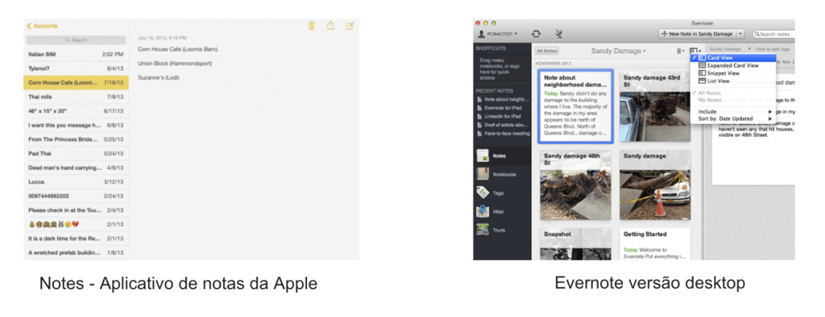Viewport: 825px width, 317px height.
Task: Click the activity satellite icon in Evernote
Action: 559,34
